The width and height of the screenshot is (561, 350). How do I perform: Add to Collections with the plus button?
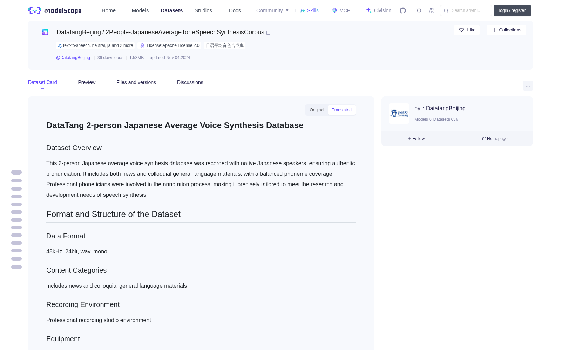(506, 30)
